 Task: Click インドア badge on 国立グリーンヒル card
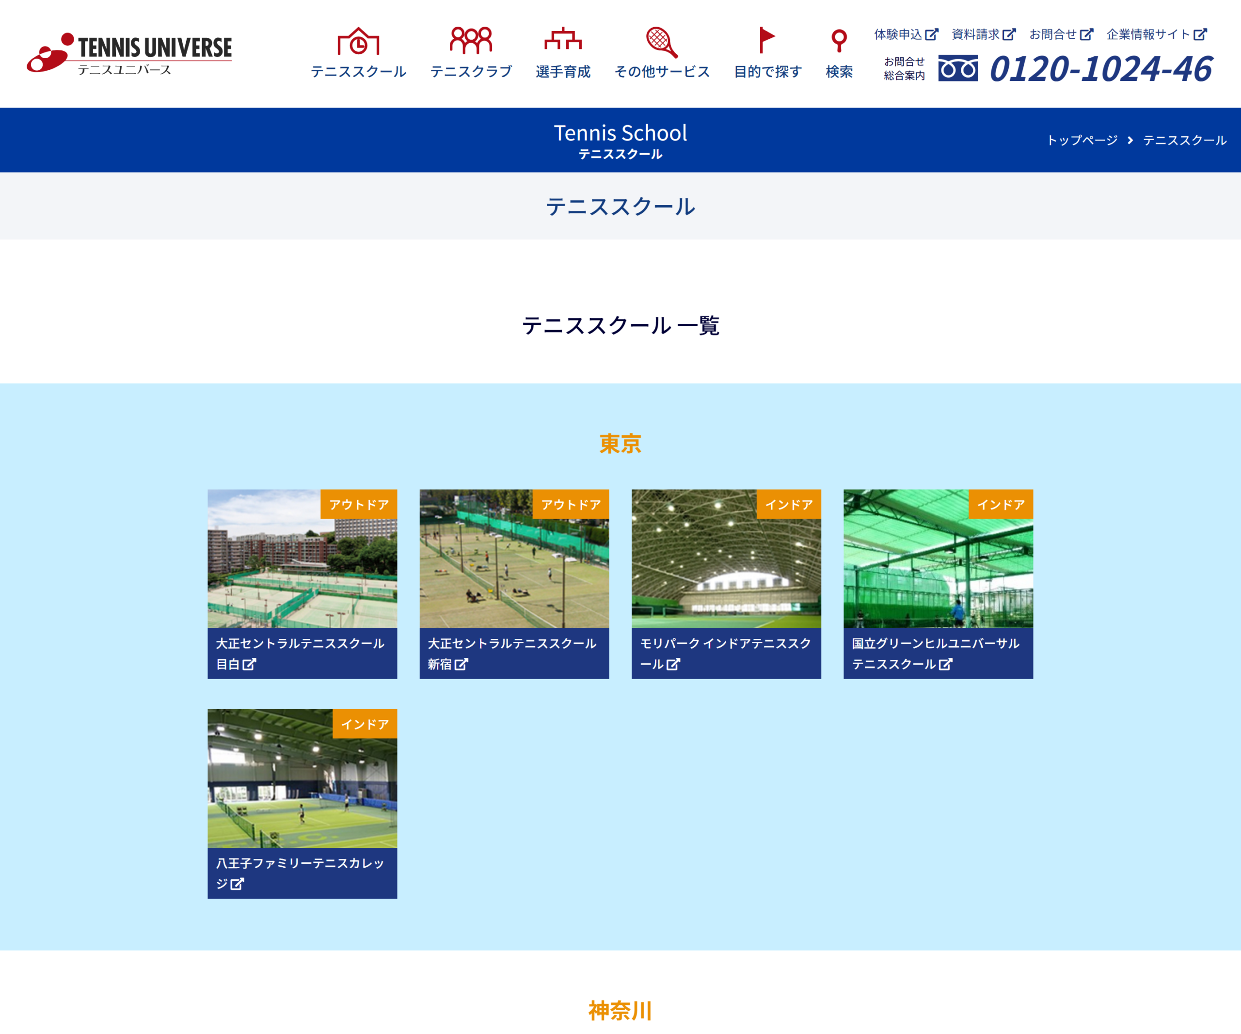coord(1001,504)
